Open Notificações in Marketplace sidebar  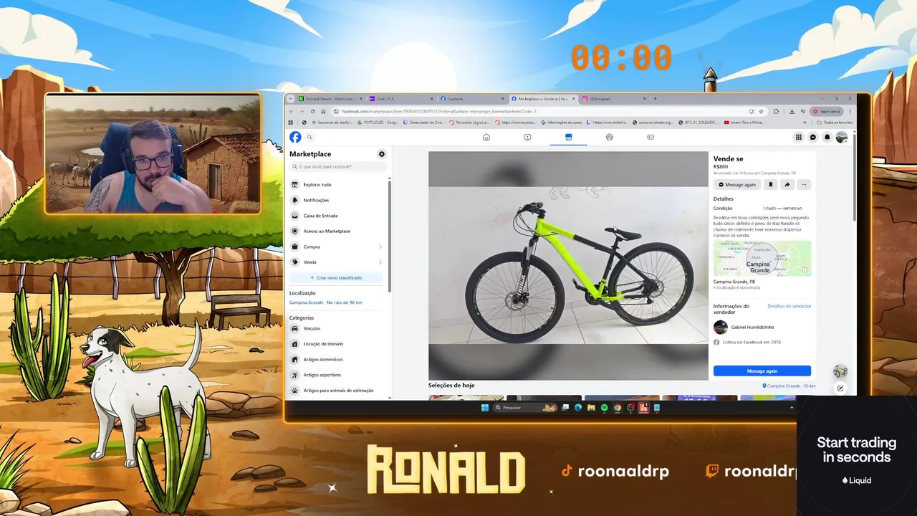[x=337, y=200]
